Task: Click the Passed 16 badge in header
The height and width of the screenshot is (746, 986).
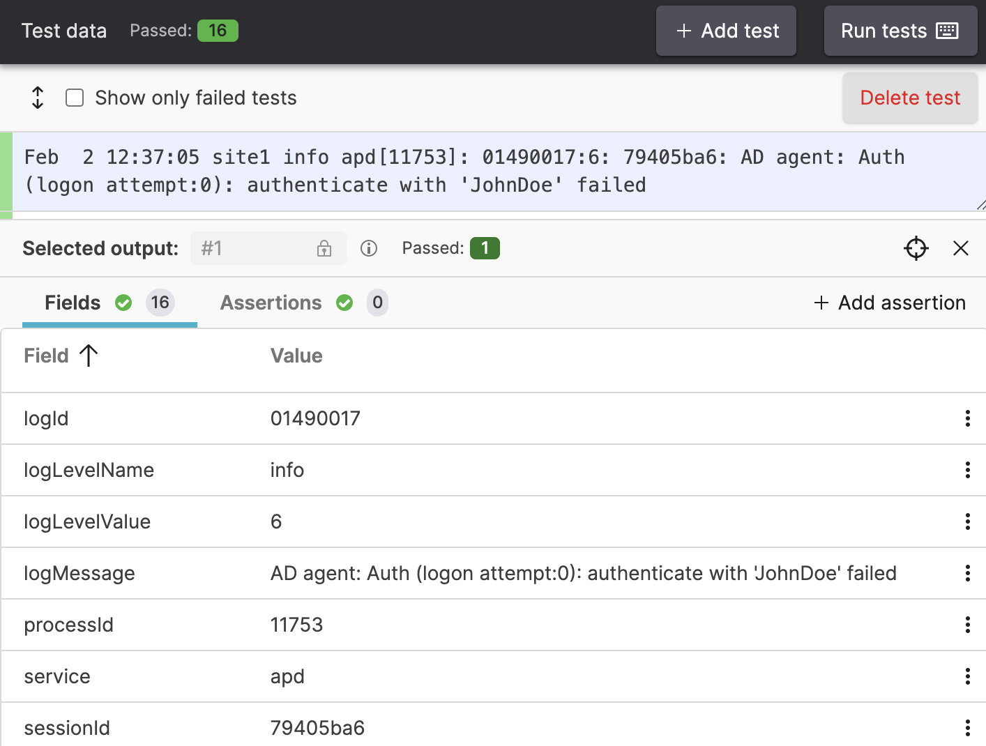Action: coord(218,31)
